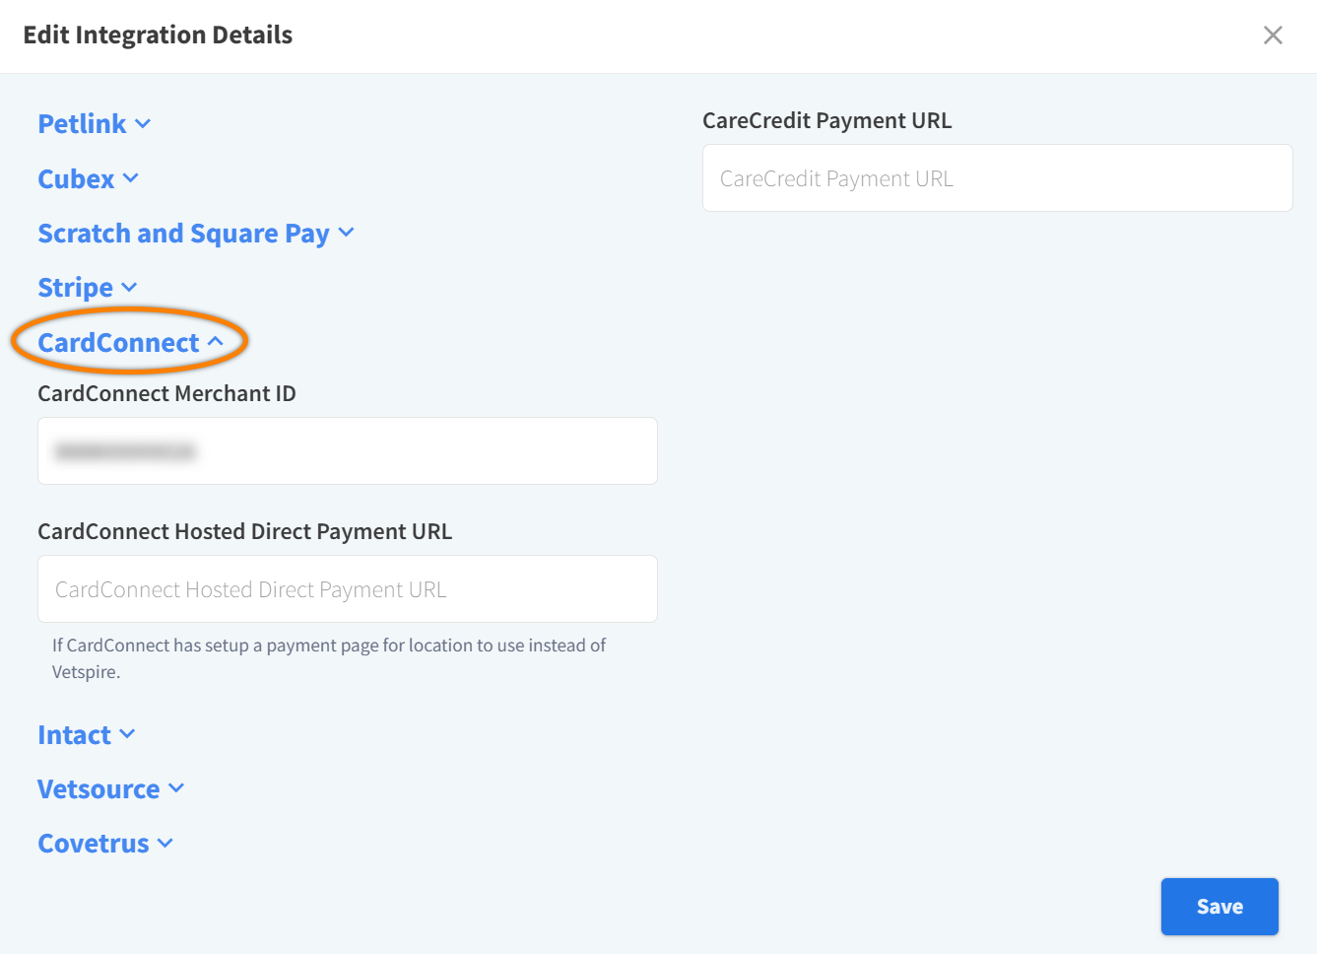Expand the Vetsource heading text
The width and height of the screenshot is (1317, 954).
99,789
